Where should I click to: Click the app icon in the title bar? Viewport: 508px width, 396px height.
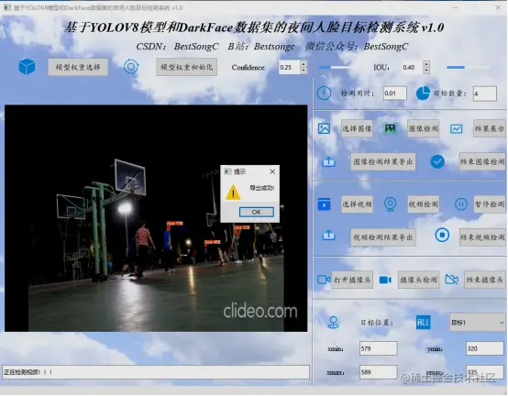coord(7,7)
